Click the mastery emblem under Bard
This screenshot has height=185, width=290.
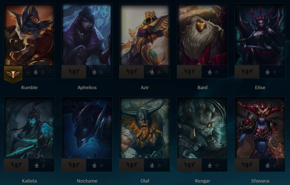189,71
